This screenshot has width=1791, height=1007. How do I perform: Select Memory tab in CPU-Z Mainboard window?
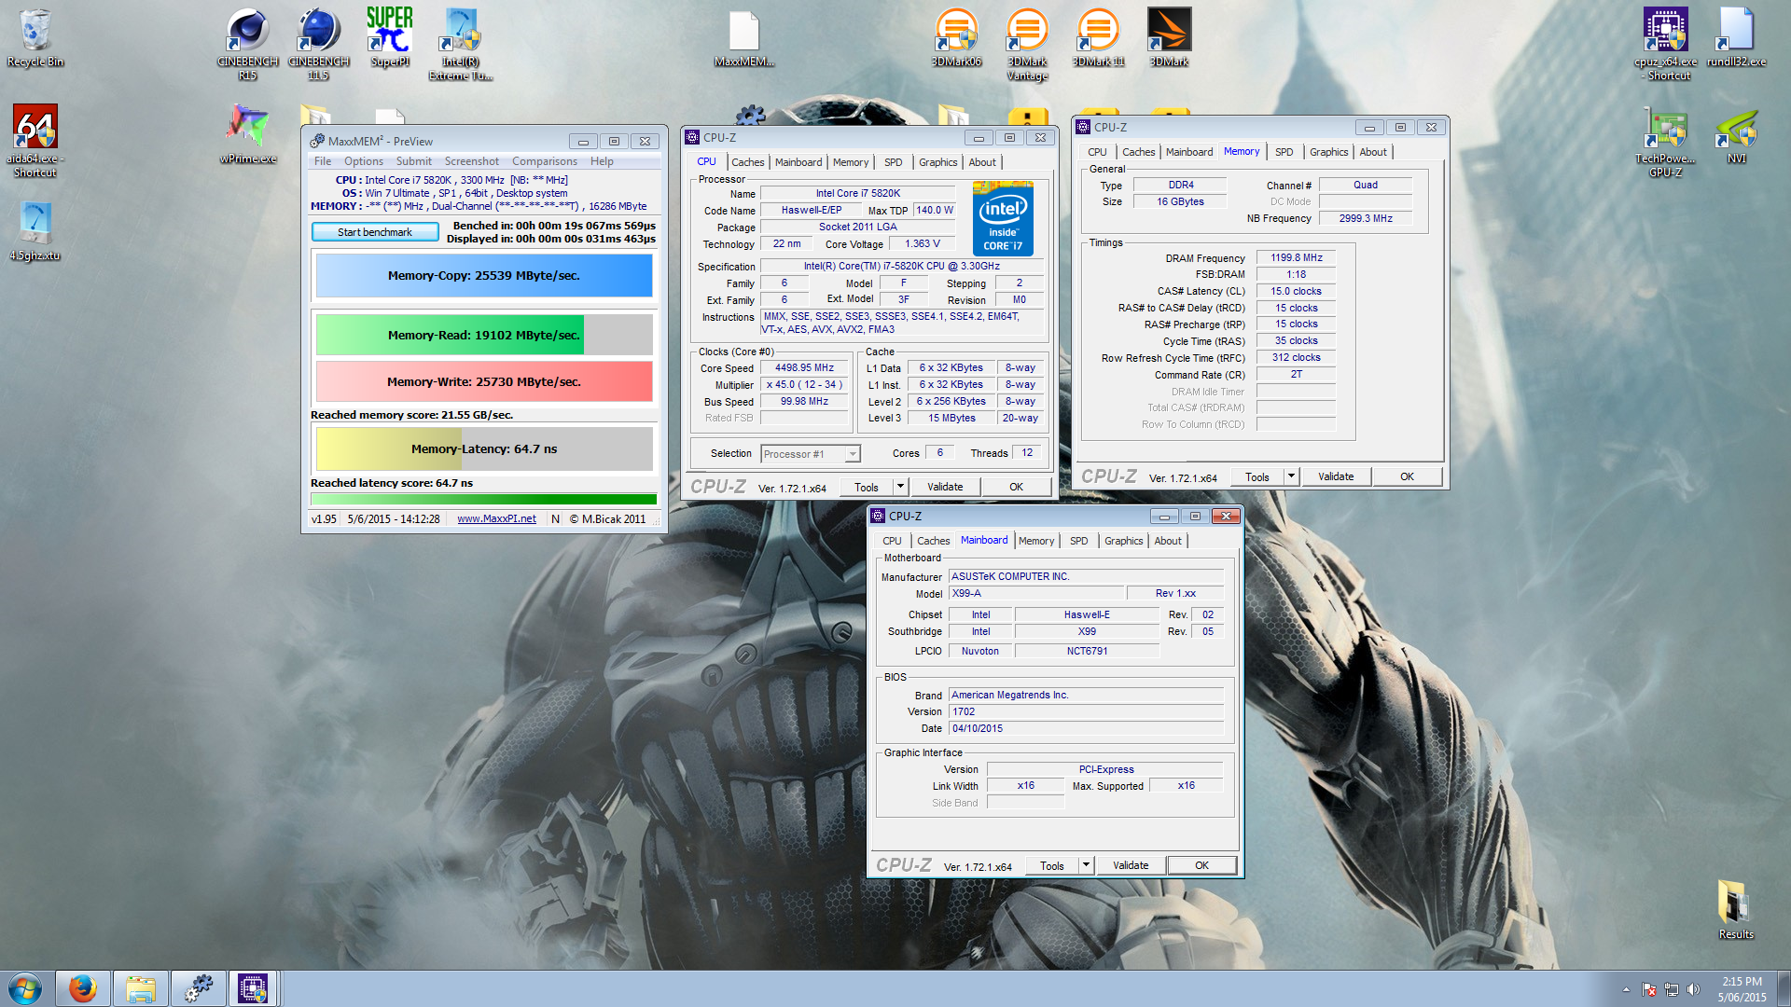1035,541
